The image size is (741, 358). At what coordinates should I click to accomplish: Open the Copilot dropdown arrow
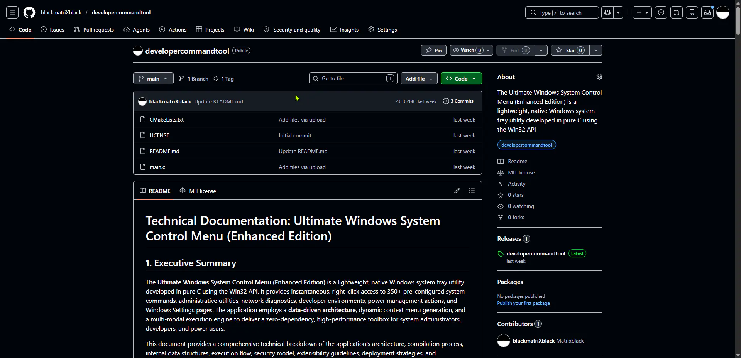click(x=618, y=12)
